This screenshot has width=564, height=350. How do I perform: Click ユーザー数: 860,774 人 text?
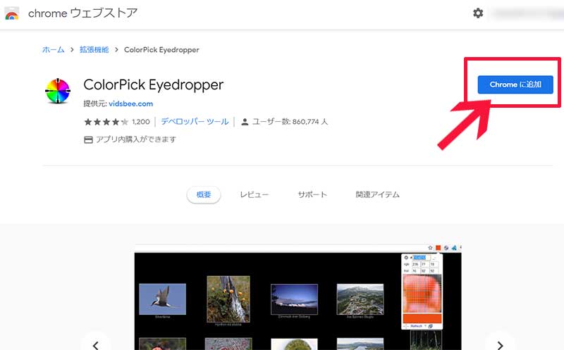(x=290, y=122)
